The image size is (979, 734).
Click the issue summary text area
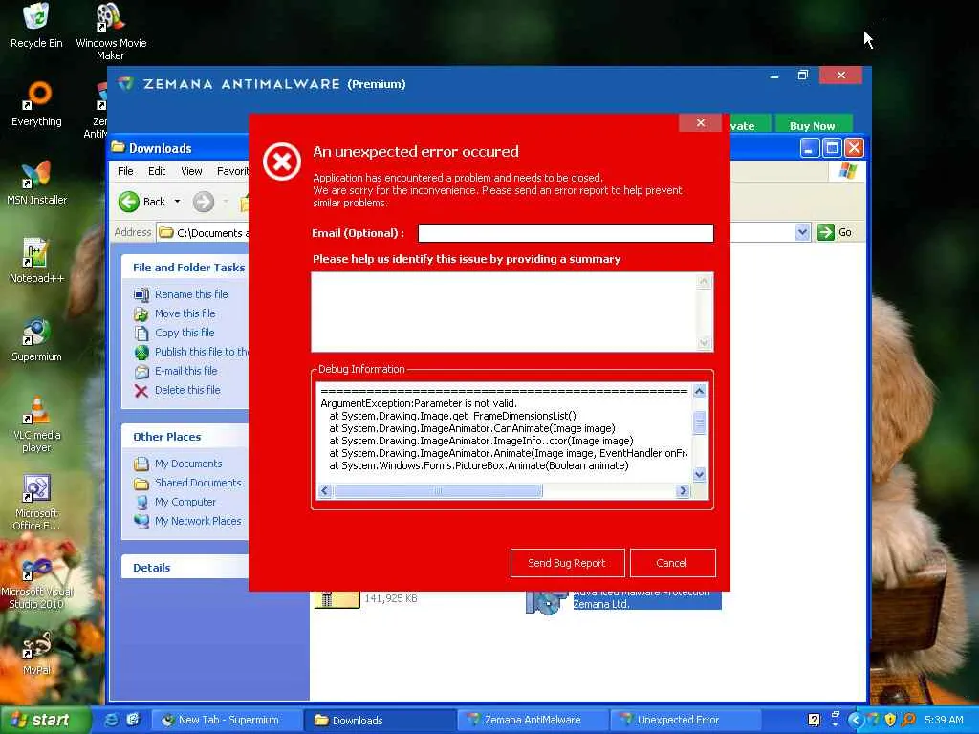[512, 313]
